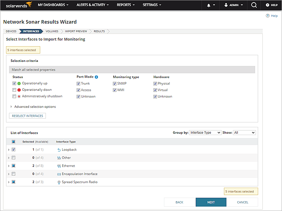The height and width of the screenshot is (211, 282).
Task: Click the RESELECT INTERFACES button
Action: pos(27,115)
